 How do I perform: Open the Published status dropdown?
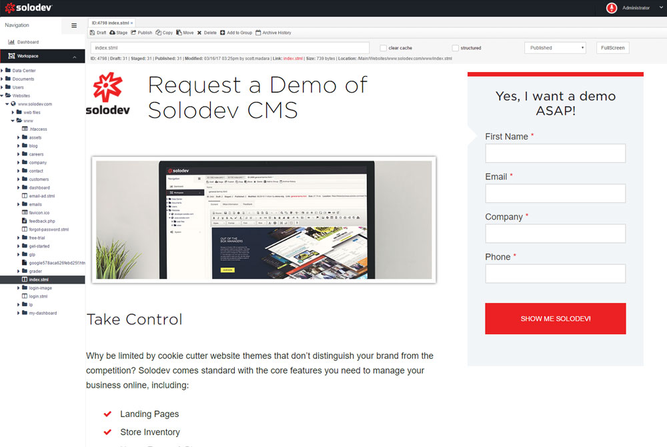click(555, 47)
